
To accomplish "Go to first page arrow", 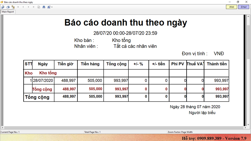I will pyautogui.click(x=18, y=7).
